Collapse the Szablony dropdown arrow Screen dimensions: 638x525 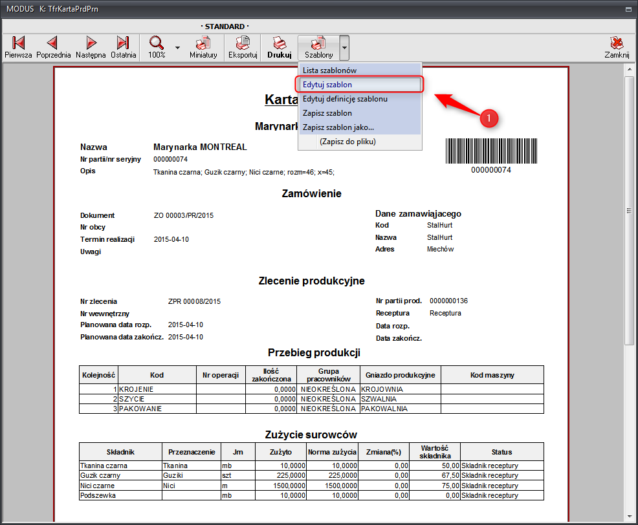[345, 48]
